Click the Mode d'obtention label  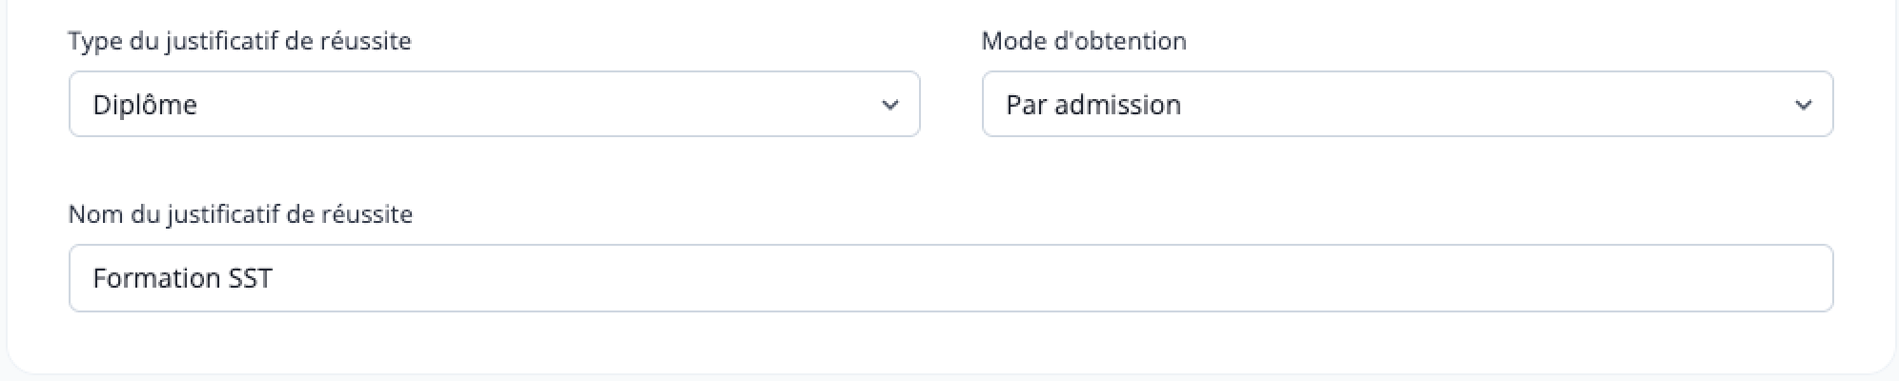click(x=1084, y=41)
